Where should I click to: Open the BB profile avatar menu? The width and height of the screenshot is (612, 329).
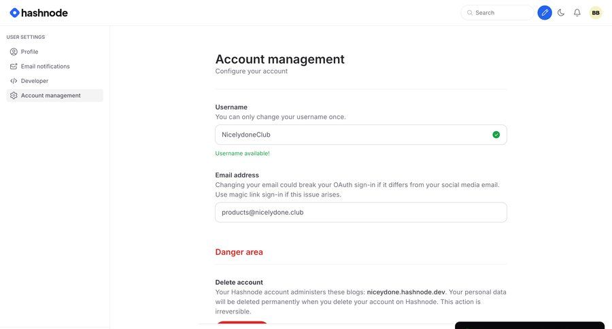coord(596,13)
